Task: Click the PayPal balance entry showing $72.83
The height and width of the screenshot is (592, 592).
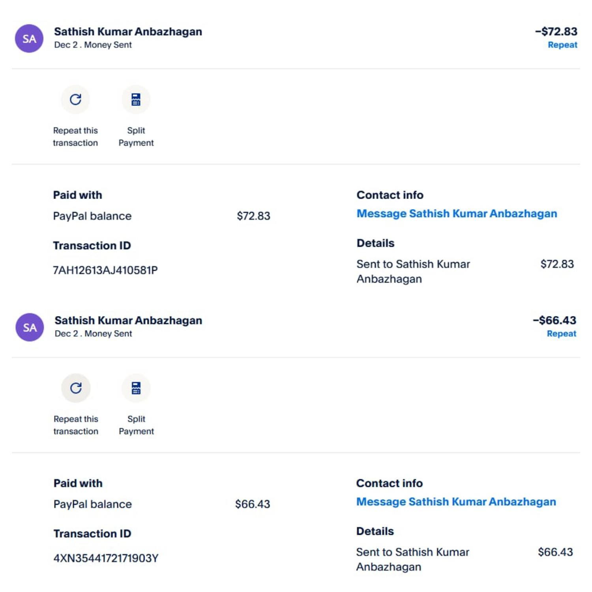Action: click(x=92, y=216)
